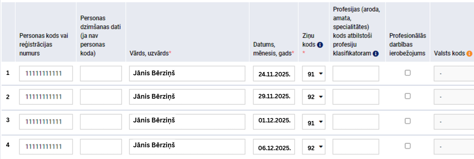Open the row 3 Ziņu kods dropdown showing 91
Image resolution: width=474 pixels, height=159 pixels.
(314, 123)
